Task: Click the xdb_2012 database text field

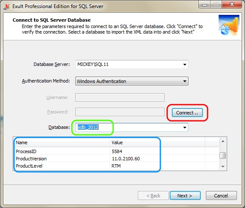Action: click(129, 127)
